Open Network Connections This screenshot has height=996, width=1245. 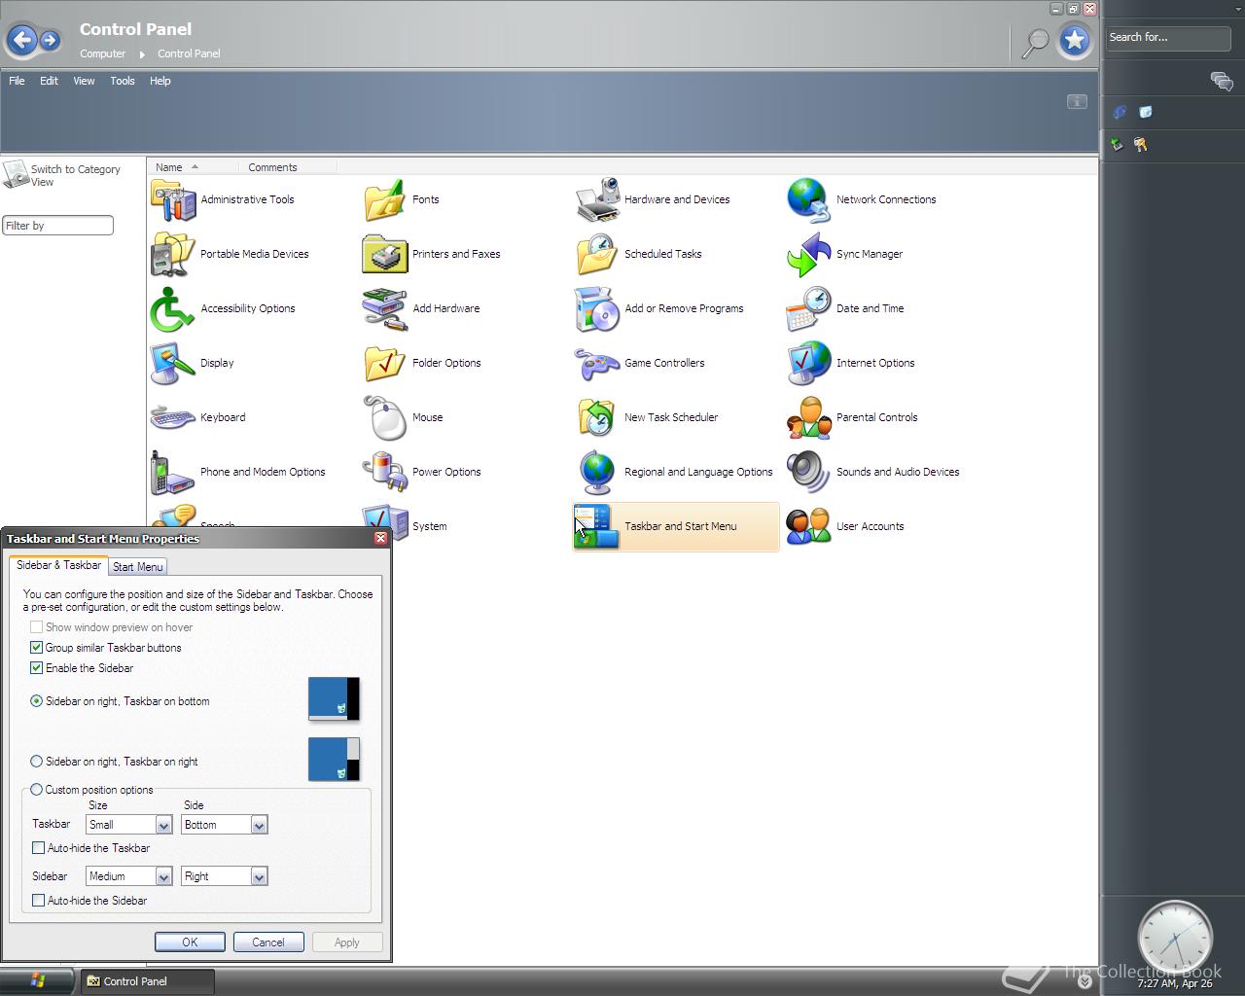[885, 199]
